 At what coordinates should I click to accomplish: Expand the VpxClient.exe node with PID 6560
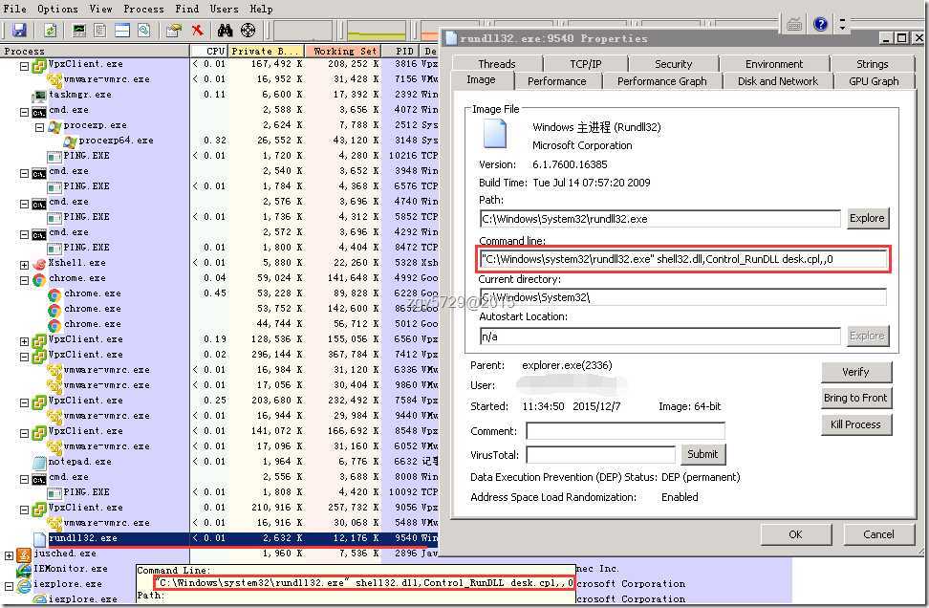[24, 341]
